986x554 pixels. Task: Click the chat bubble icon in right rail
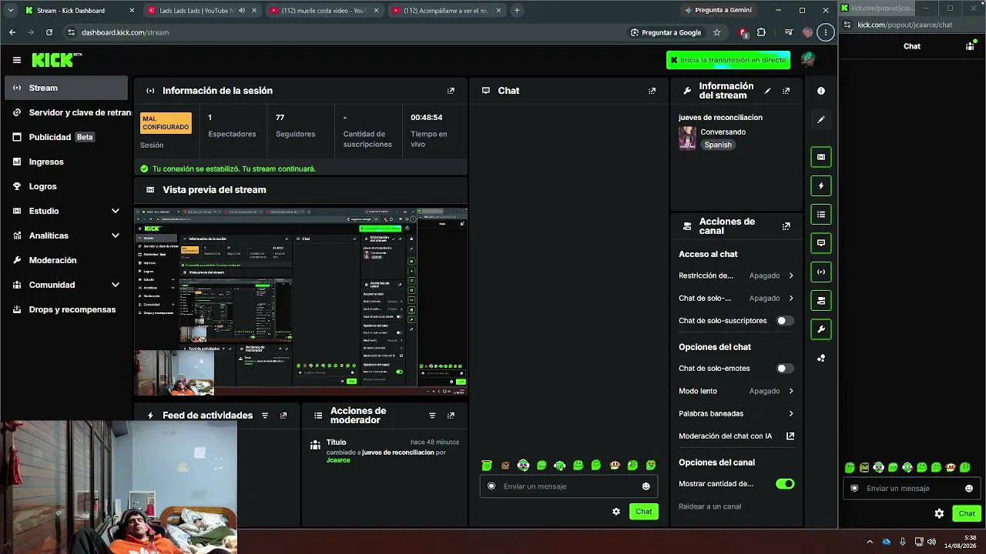point(821,243)
